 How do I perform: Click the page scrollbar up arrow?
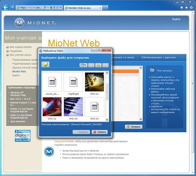click(x=193, y=13)
